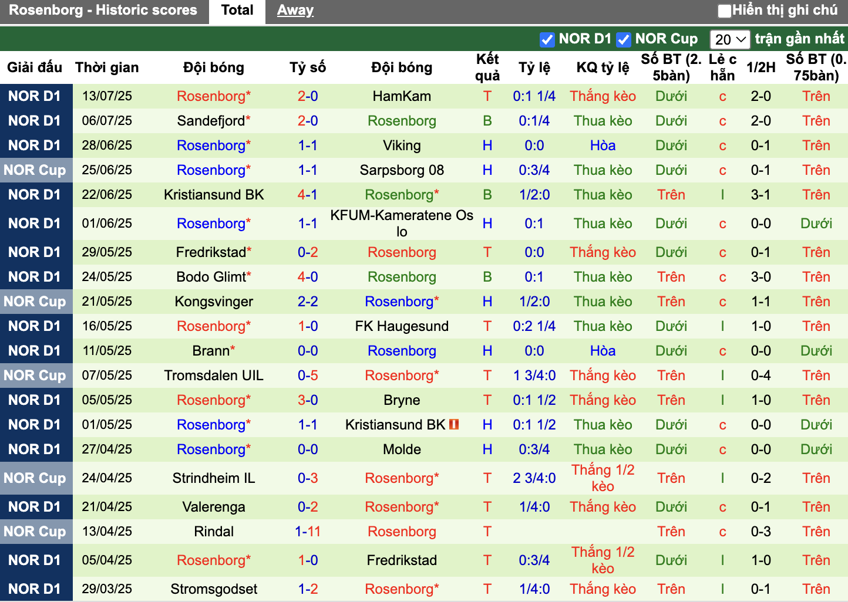Click the Giải đấu column header
848x602 pixels.
pos(35,67)
